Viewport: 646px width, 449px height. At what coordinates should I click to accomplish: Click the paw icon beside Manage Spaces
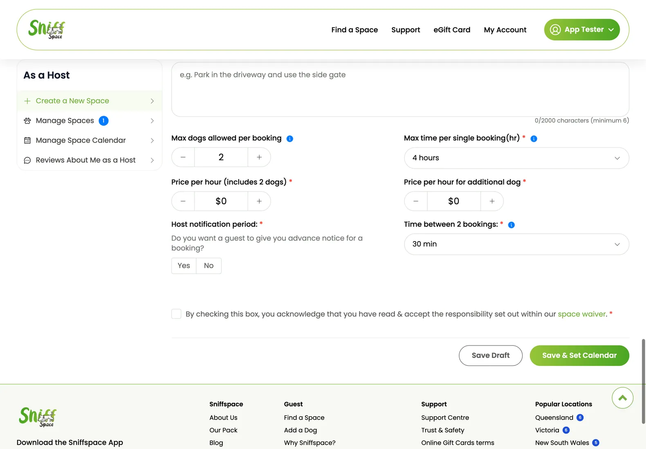click(27, 121)
